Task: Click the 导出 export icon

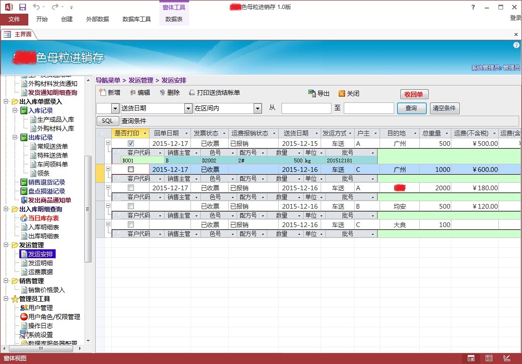Action: coord(312,93)
